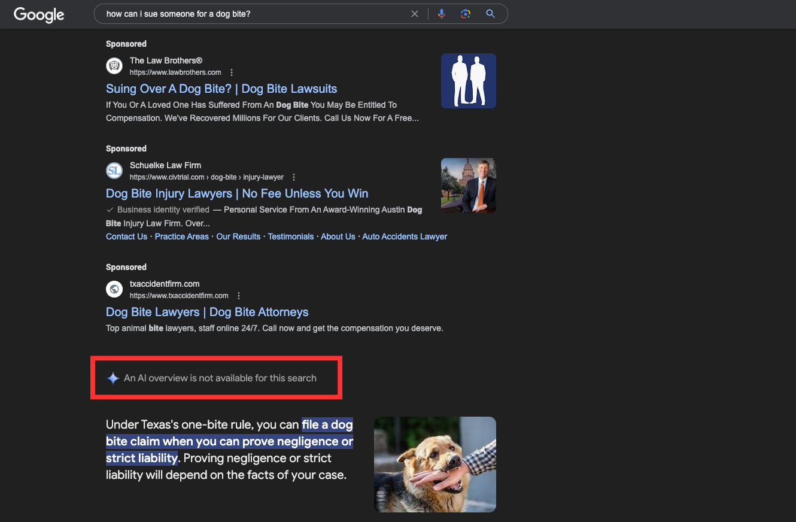
Task: Click https://www.lawbrothers.com URL text
Action: [x=175, y=72]
